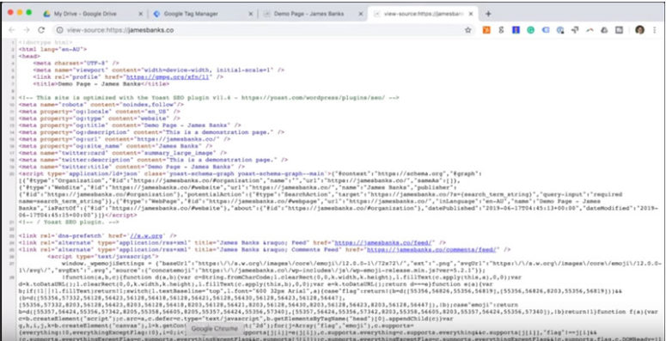The image size is (666, 341).
Task: Reload the view-source page
Action: click(x=41, y=30)
